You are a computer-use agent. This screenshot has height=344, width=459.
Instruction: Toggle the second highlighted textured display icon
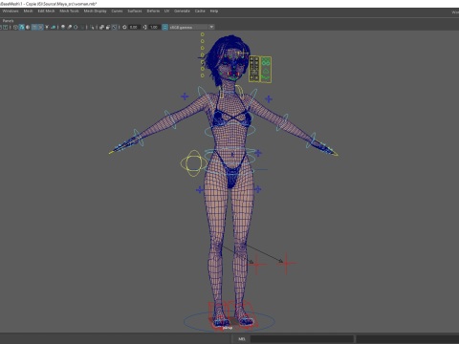(x=40, y=28)
